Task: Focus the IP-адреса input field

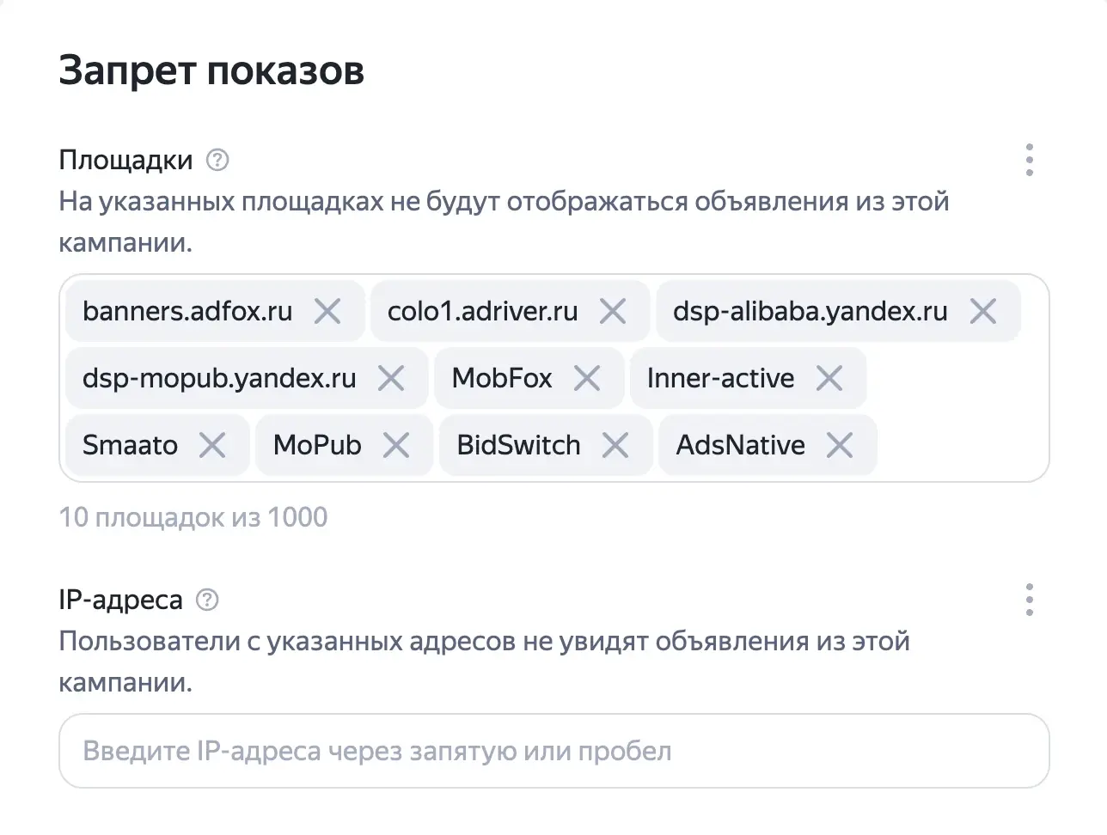Action: [554, 751]
